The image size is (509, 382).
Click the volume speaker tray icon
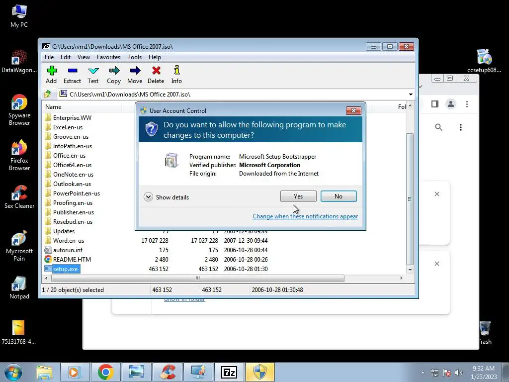point(459,373)
